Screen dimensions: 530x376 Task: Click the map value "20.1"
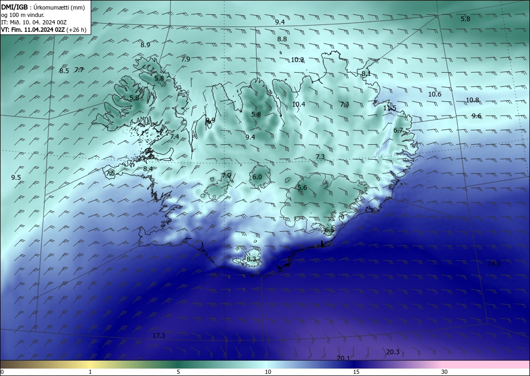point(343,358)
